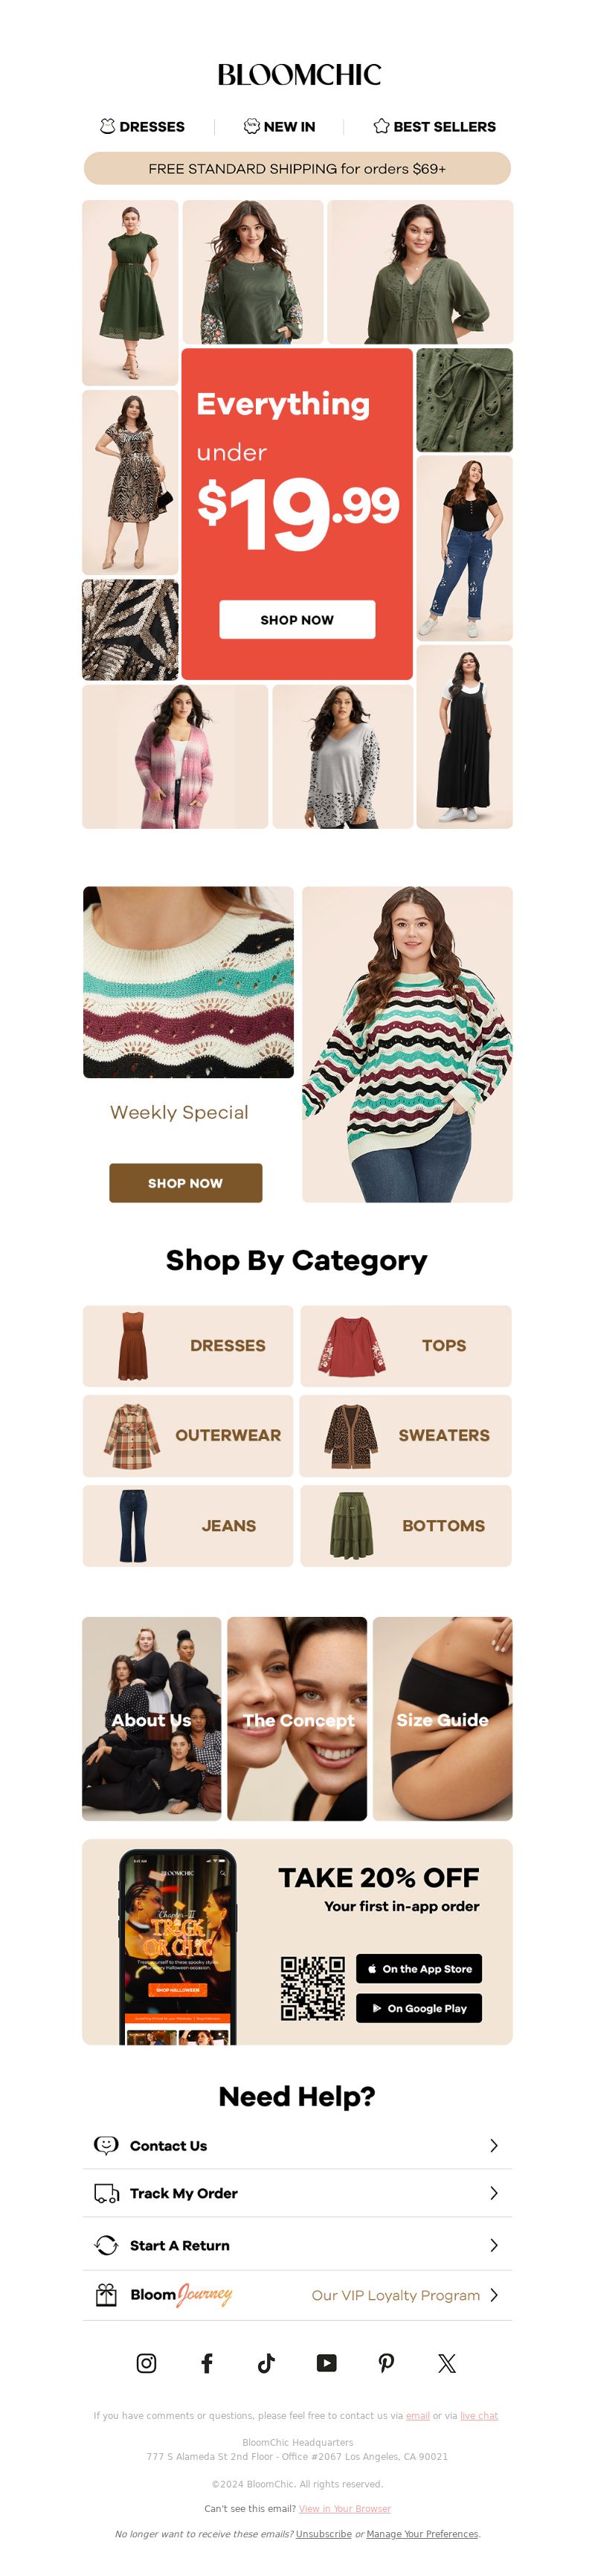Open the Pinterest social icon
This screenshot has height=2576, width=595.
pos(386,2363)
